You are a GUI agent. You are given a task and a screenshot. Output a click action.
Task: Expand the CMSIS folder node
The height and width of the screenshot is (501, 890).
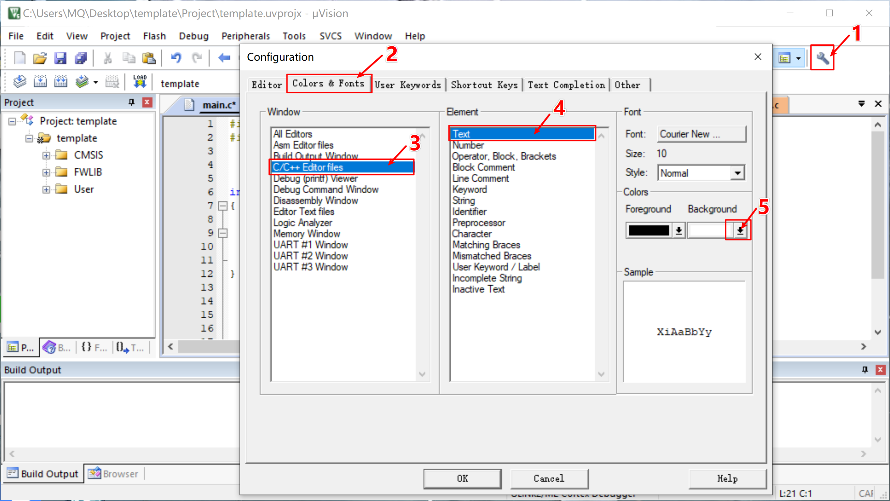click(46, 155)
